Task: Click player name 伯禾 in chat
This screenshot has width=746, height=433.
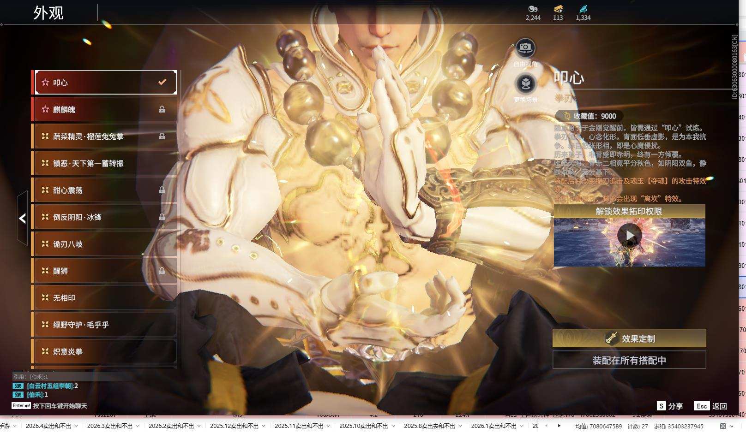Action: pos(35,395)
